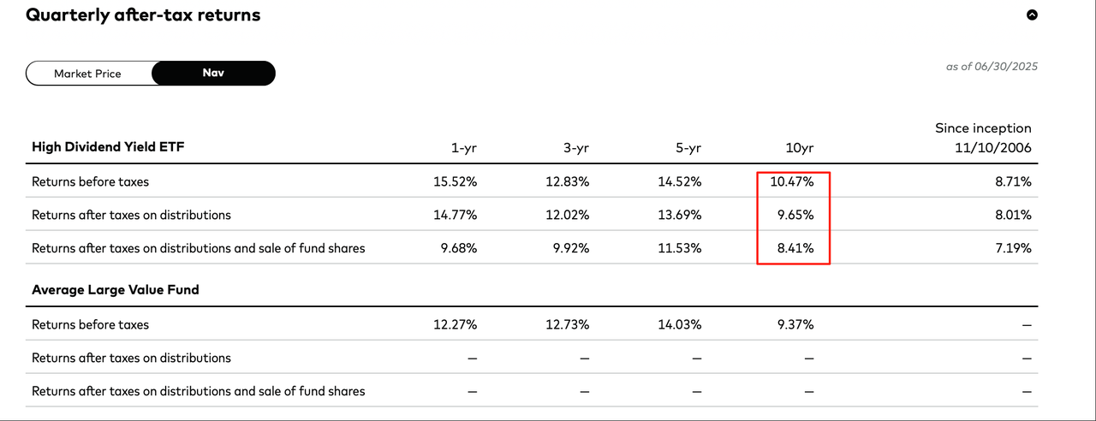1096x421 pixels.
Task: Click the 5-yr column header
Action: click(x=688, y=148)
